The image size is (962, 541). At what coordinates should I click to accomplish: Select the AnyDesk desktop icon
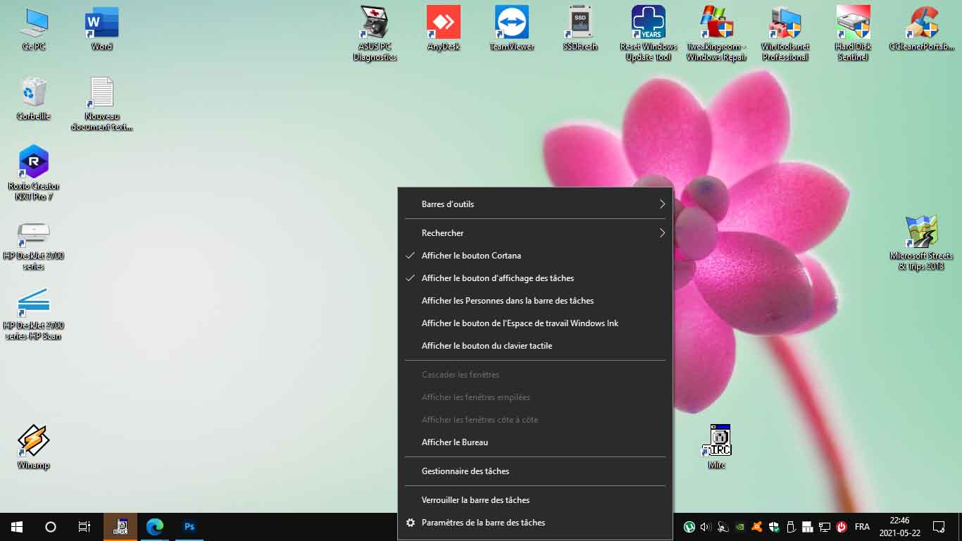click(443, 30)
